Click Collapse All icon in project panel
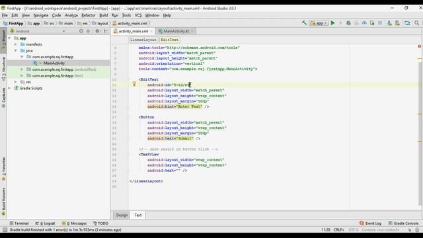Viewport: 423px width, 238px height. coord(88,31)
